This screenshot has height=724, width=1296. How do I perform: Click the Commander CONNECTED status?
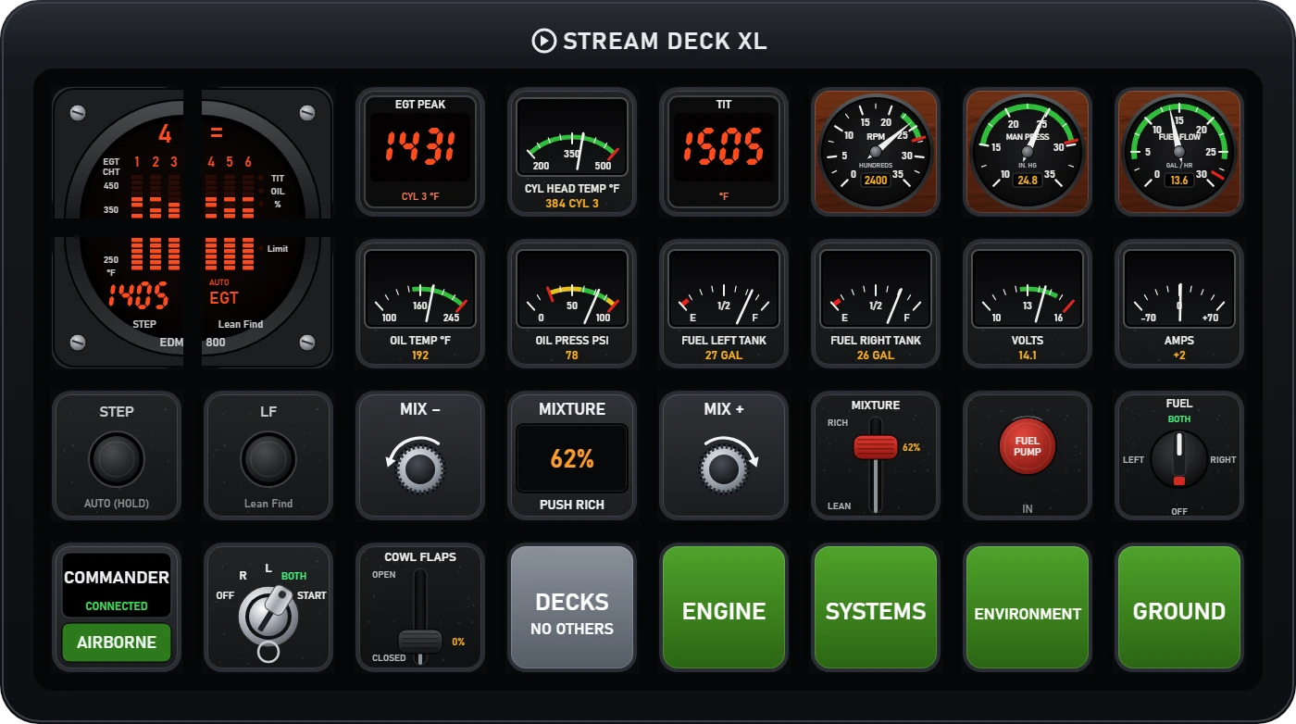click(x=117, y=606)
